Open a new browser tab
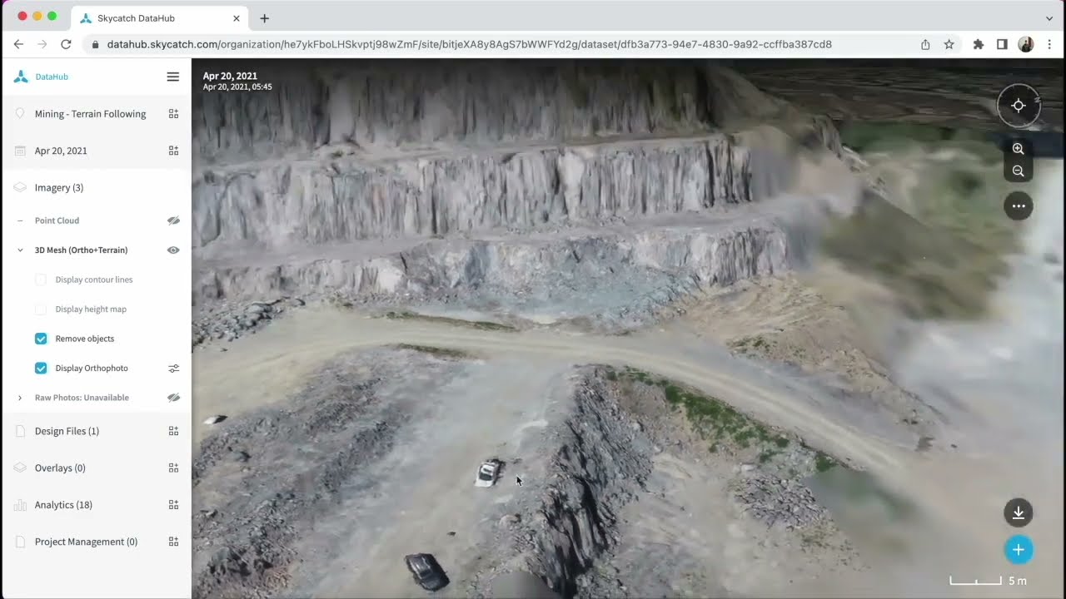 (x=264, y=18)
